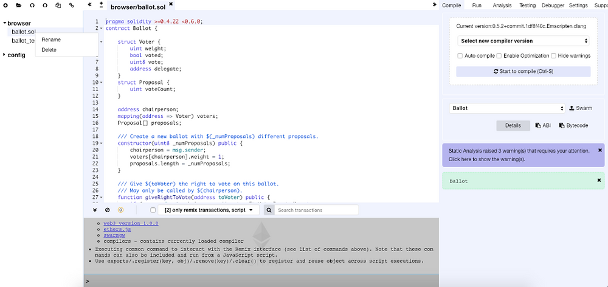The width and height of the screenshot is (608, 287).
Task: Click the magnifier icon beside Search transactions
Action: [x=269, y=210]
